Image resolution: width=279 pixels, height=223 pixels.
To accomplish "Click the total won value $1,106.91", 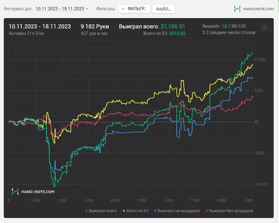I will [x=173, y=26].
